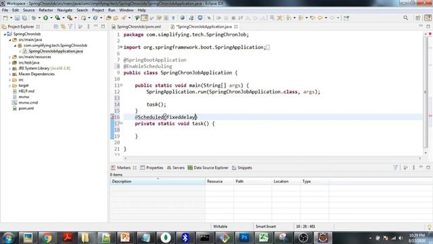Expand the src/main/resources folder node
Screen dimensions: 433x244
tap(10, 57)
